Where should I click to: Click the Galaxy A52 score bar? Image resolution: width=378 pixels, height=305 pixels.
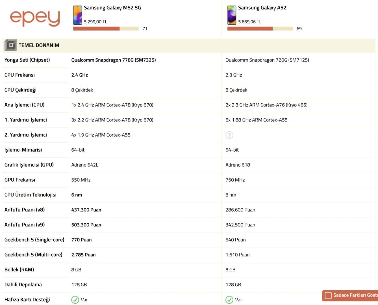pos(260,29)
